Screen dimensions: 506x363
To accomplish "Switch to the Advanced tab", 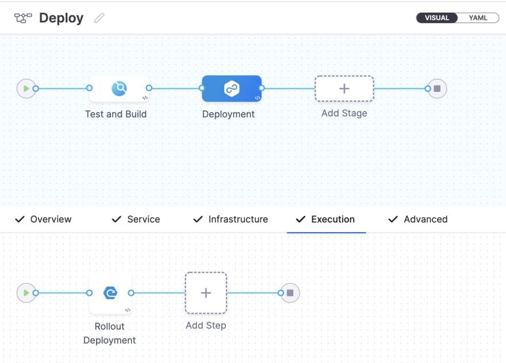I will [x=418, y=219].
